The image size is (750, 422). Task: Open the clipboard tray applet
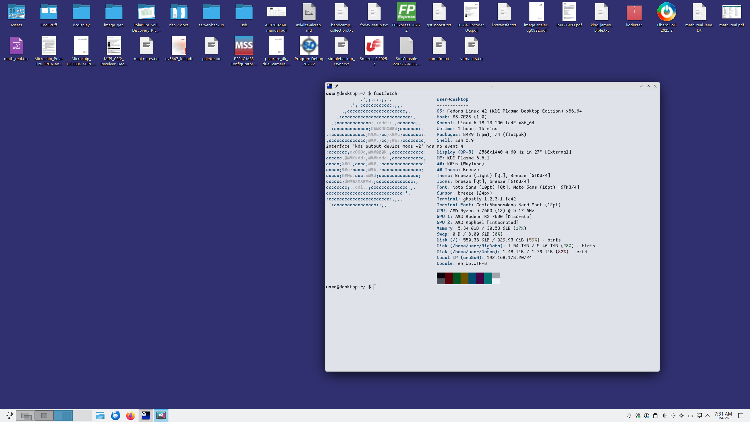(655, 416)
